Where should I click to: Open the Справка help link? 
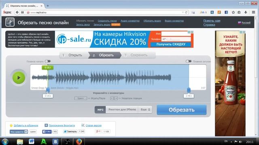click(x=209, y=25)
